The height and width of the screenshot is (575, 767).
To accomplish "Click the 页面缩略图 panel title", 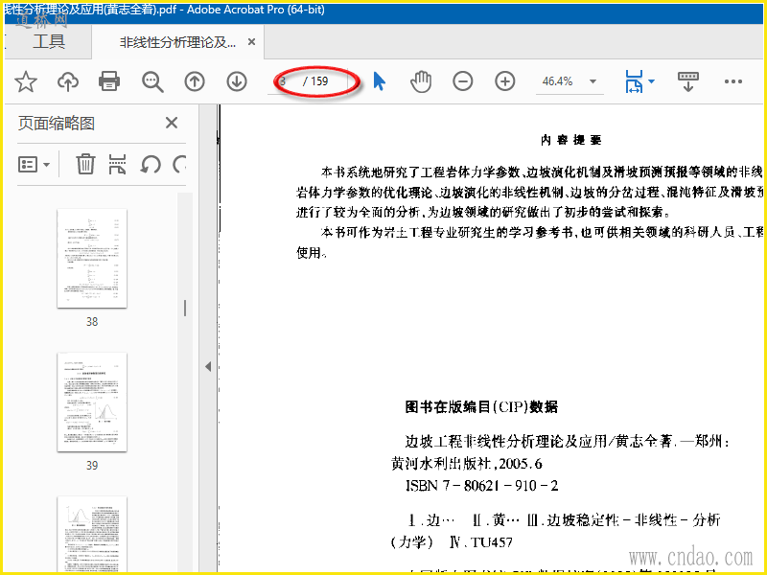I will point(57,124).
